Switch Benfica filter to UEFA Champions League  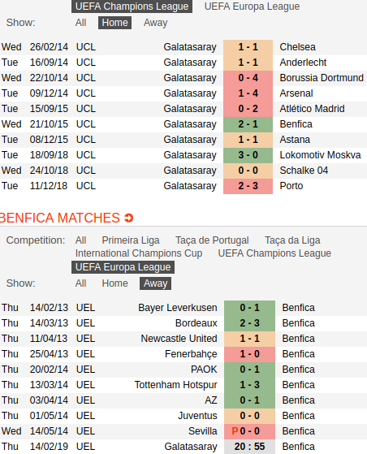tap(274, 253)
